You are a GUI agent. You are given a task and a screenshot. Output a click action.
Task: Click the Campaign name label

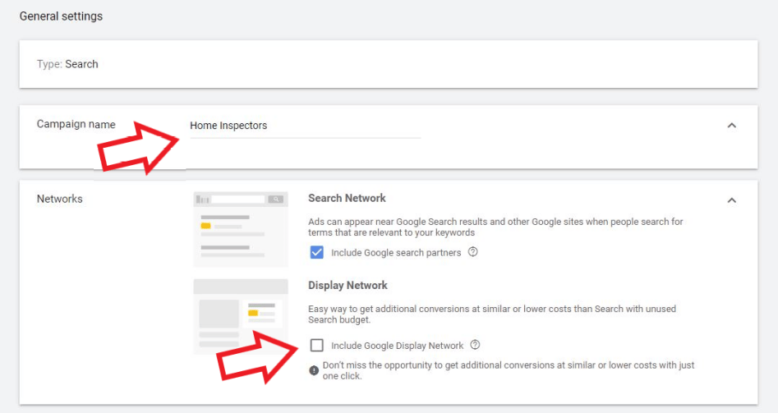pyautogui.click(x=76, y=124)
